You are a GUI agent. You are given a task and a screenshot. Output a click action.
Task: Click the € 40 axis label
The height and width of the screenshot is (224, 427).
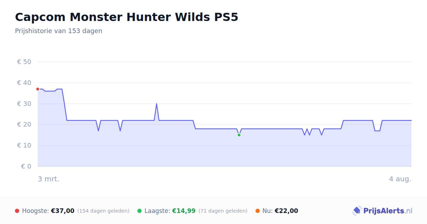coord(24,83)
